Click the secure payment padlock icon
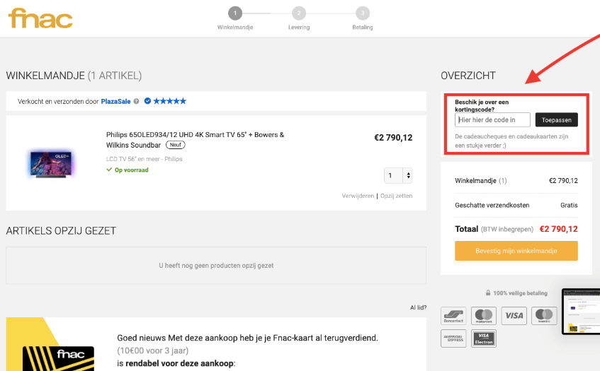 pyautogui.click(x=488, y=293)
